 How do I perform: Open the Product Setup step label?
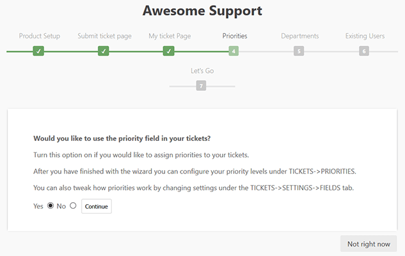40,36
